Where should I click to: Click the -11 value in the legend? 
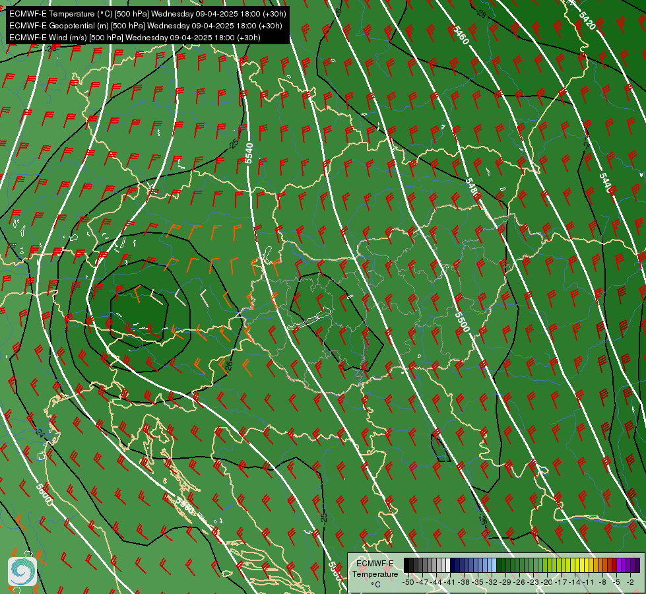[589, 582]
